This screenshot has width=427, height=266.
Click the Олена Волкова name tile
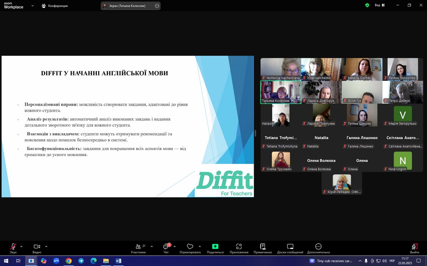(x=321, y=160)
